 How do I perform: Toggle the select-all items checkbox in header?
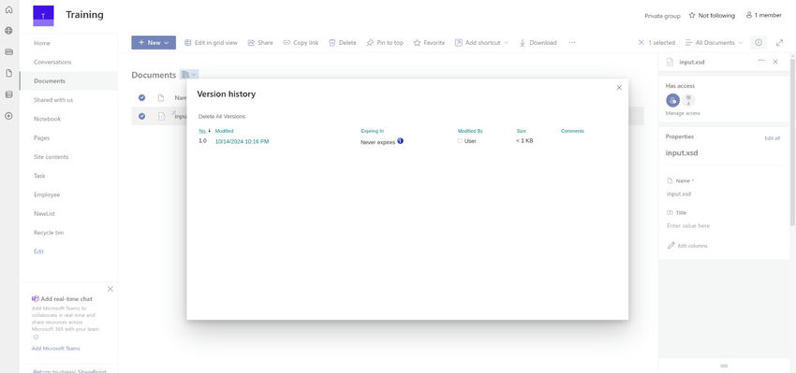pos(141,98)
